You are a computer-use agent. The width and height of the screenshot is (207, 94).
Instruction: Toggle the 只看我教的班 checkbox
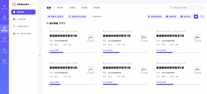pos(90,17)
